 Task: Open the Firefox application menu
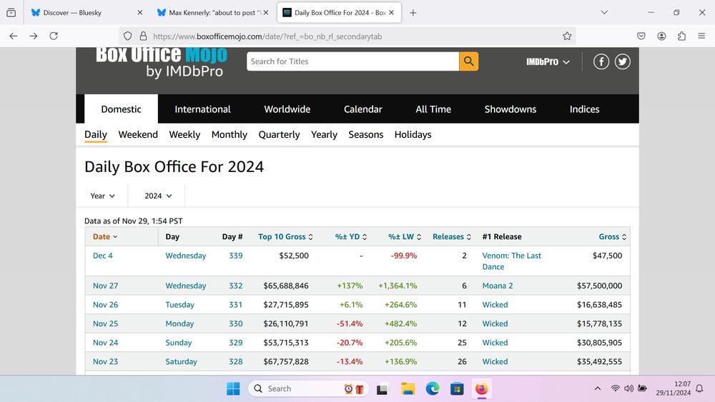tap(701, 36)
